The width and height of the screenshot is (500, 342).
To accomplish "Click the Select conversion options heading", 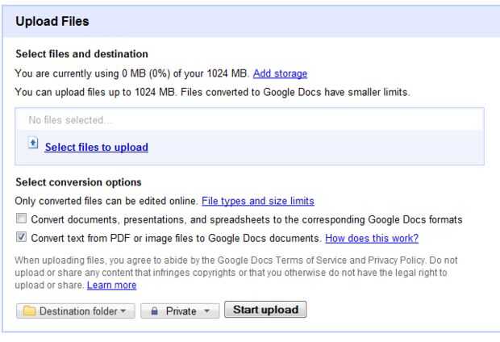I will [78, 182].
